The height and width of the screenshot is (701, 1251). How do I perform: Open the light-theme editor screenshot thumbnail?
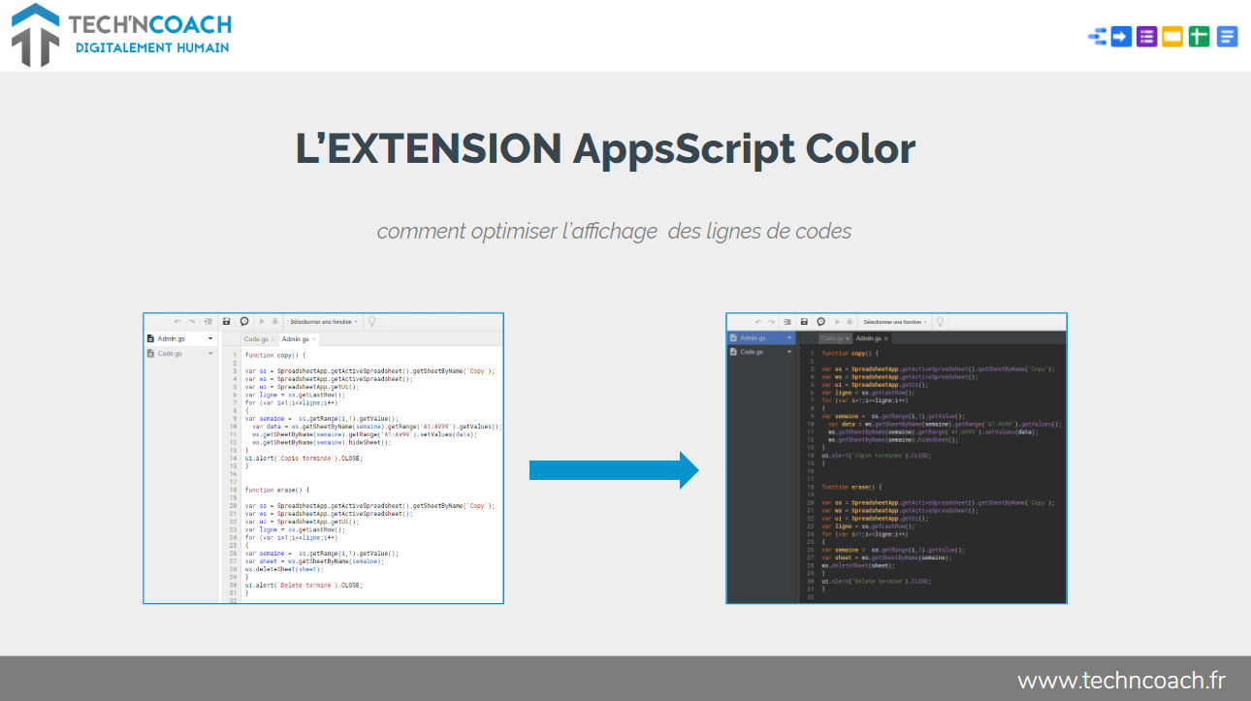[324, 459]
